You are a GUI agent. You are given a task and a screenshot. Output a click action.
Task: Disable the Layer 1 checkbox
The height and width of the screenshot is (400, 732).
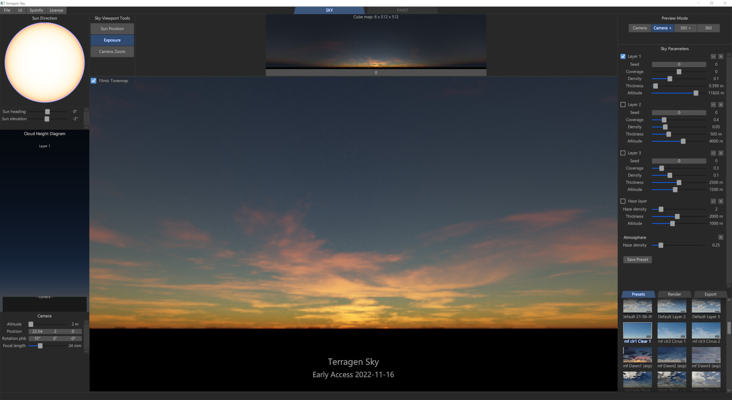tap(623, 57)
